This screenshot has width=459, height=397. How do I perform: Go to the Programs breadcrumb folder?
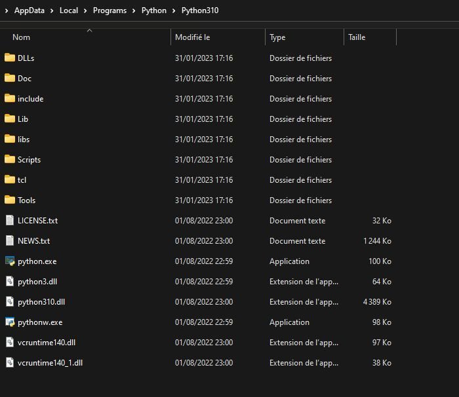point(110,10)
